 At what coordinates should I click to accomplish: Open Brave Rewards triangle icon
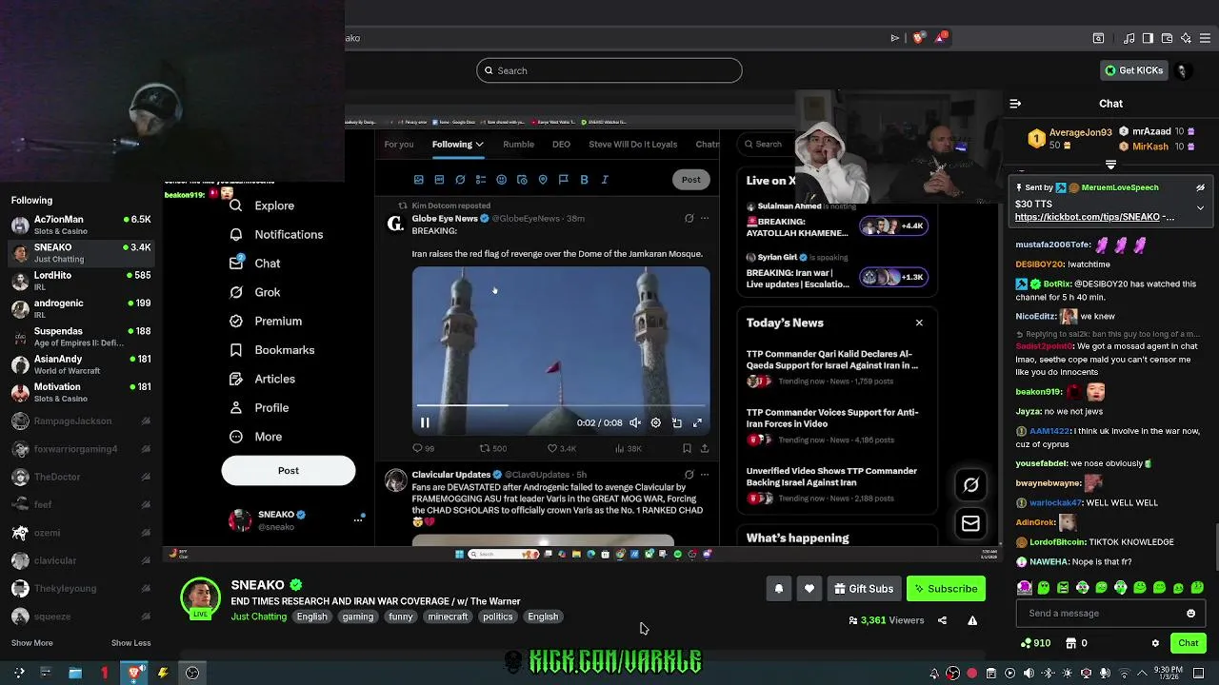click(942, 38)
